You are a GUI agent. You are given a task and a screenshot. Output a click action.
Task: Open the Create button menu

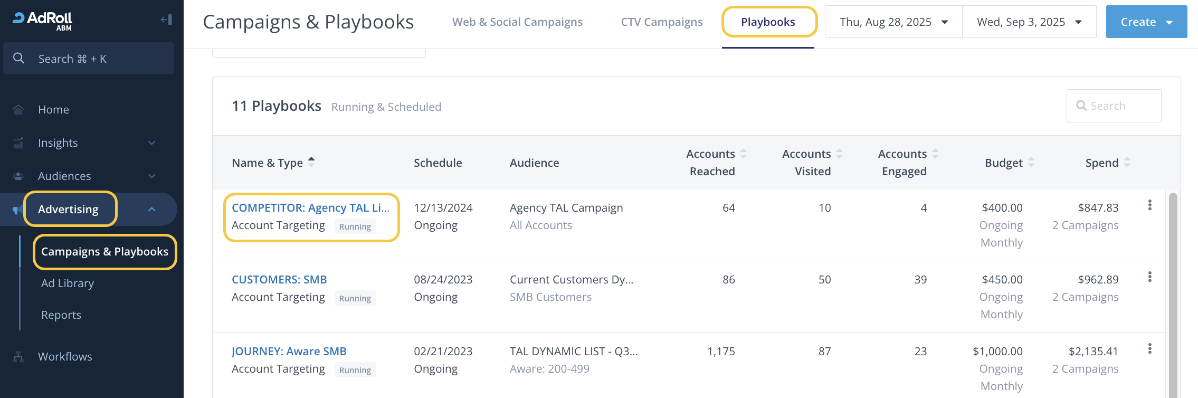1146,22
